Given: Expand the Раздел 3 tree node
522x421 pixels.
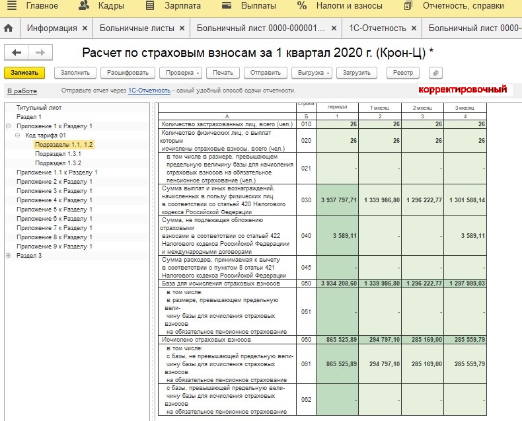Looking at the screenshot, I should click(x=9, y=256).
